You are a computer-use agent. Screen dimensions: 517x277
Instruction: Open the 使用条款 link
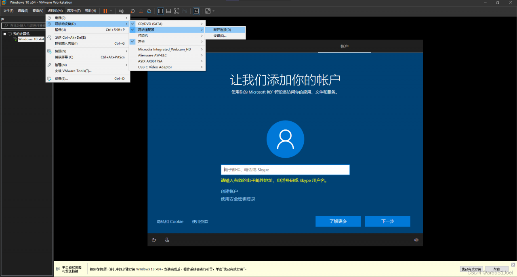tap(200, 221)
